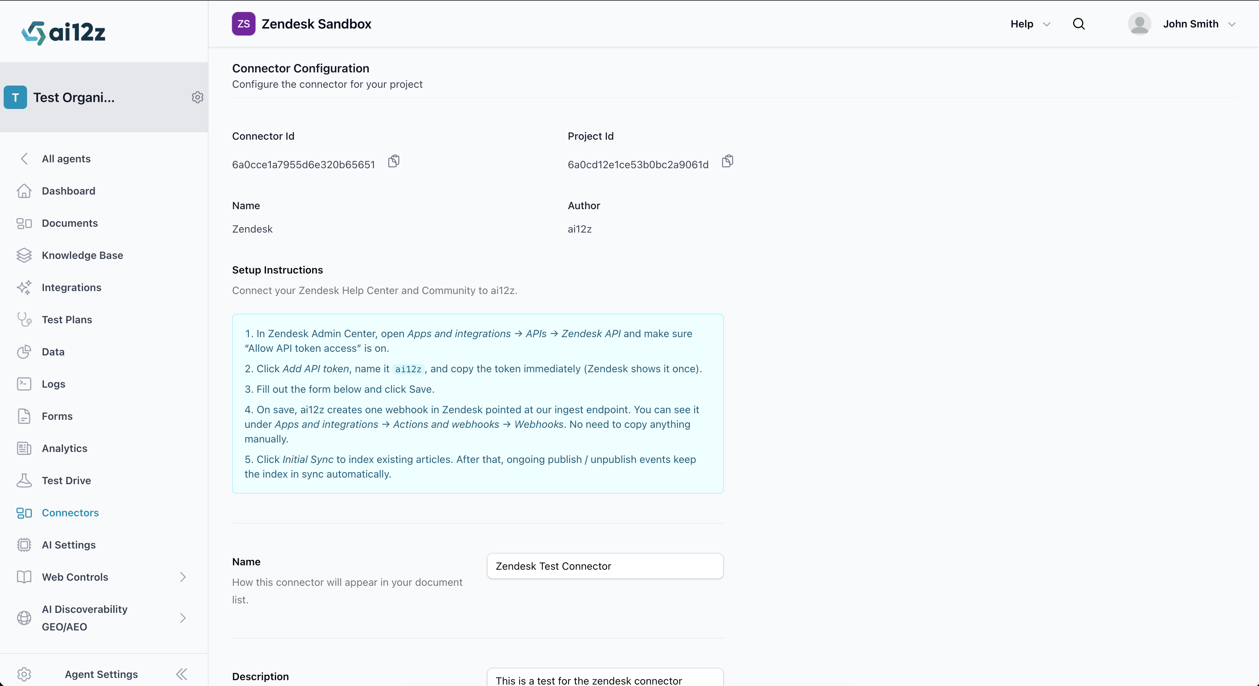The width and height of the screenshot is (1259, 686).
Task: Expand AI Discoverability GEO/AEO chevron
Action: (x=183, y=618)
